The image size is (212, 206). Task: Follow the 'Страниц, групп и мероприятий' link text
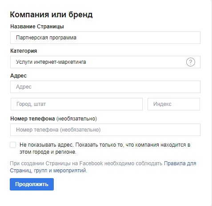[x=48, y=171]
